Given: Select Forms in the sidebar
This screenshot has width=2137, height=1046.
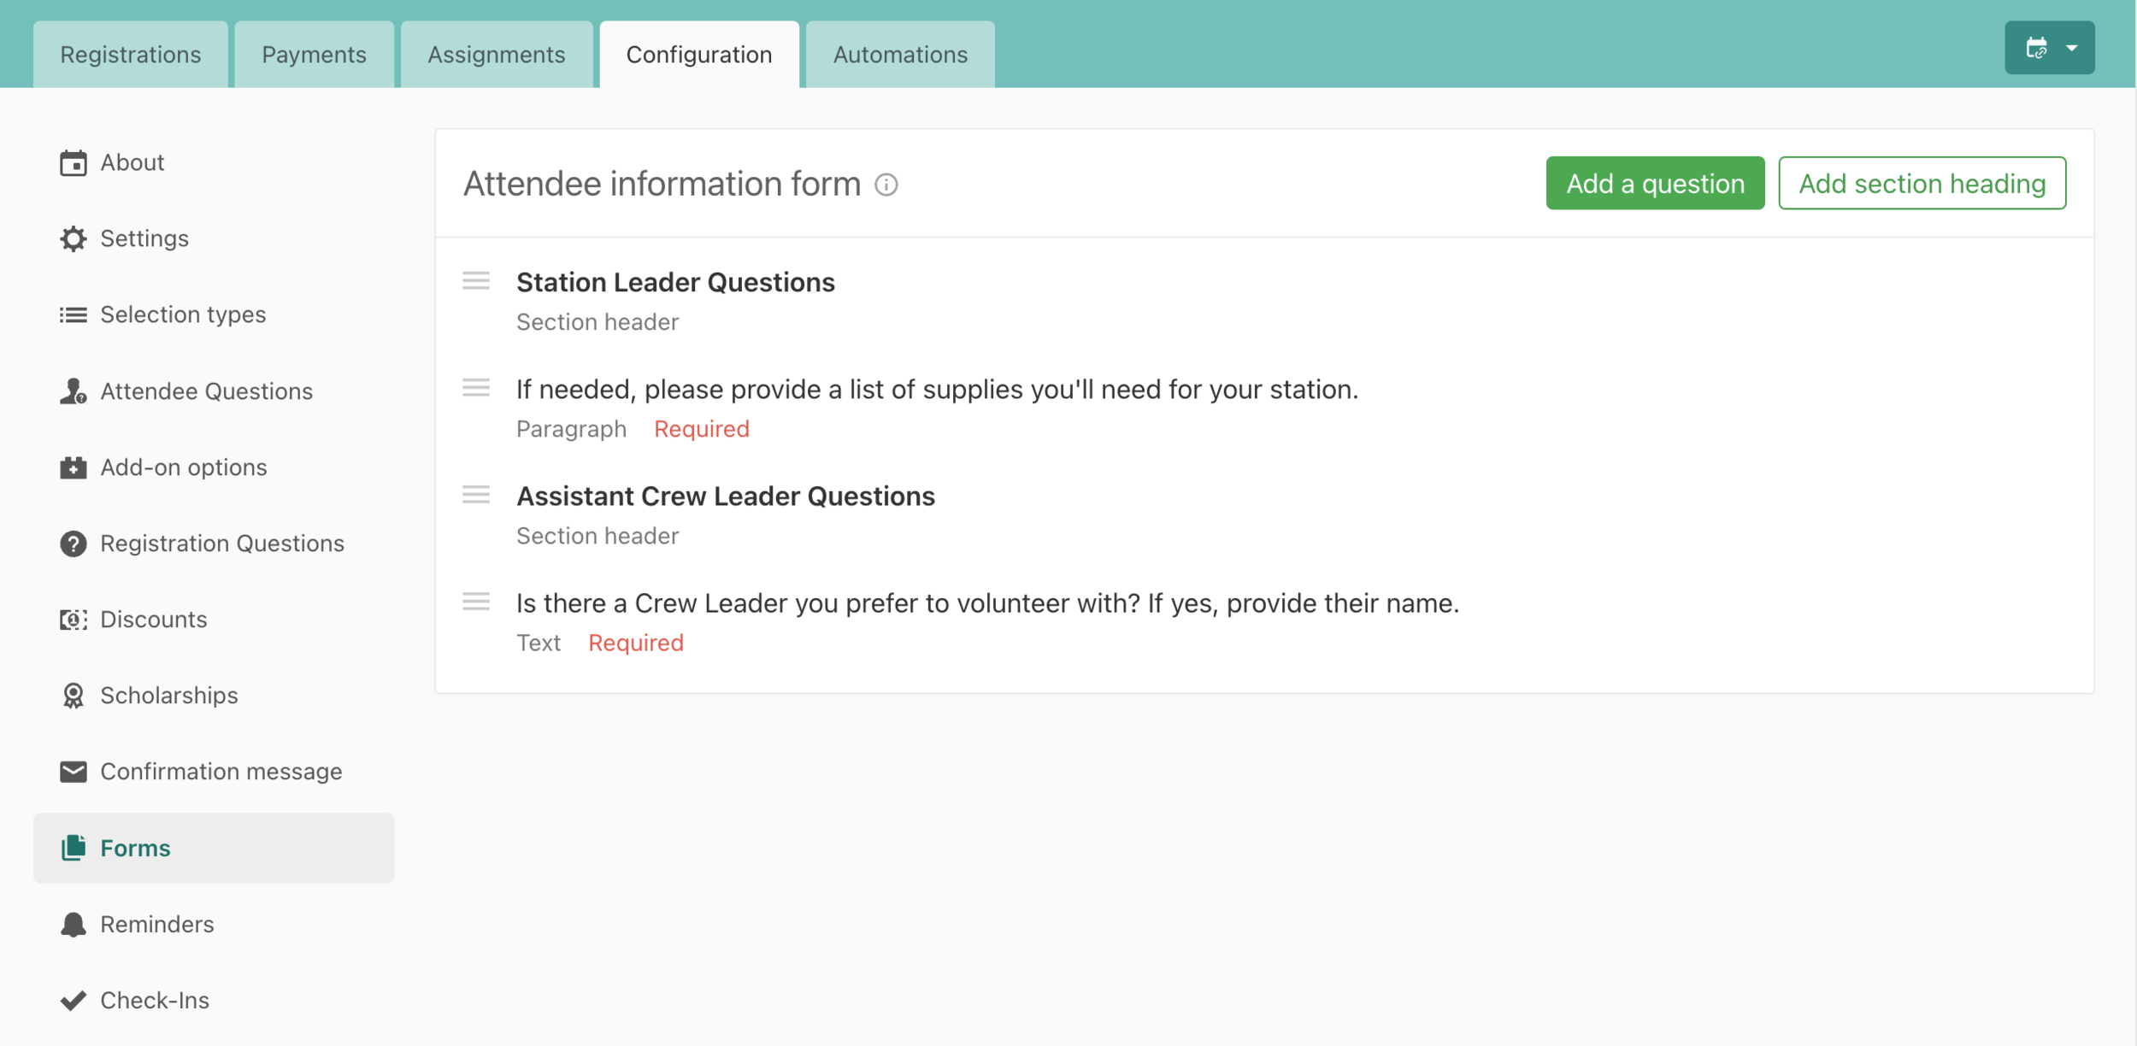Looking at the screenshot, I should coord(214,848).
